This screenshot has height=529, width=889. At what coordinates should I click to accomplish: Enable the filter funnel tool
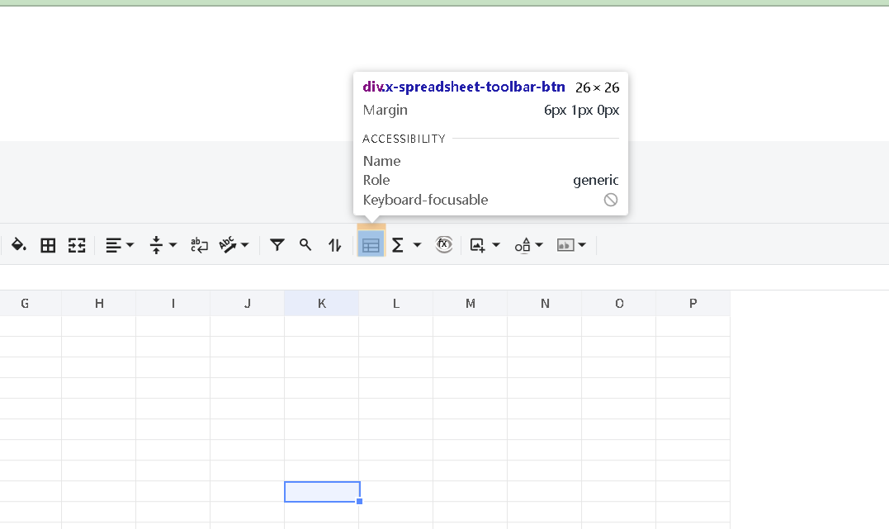pyautogui.click(x=277, y=244)
